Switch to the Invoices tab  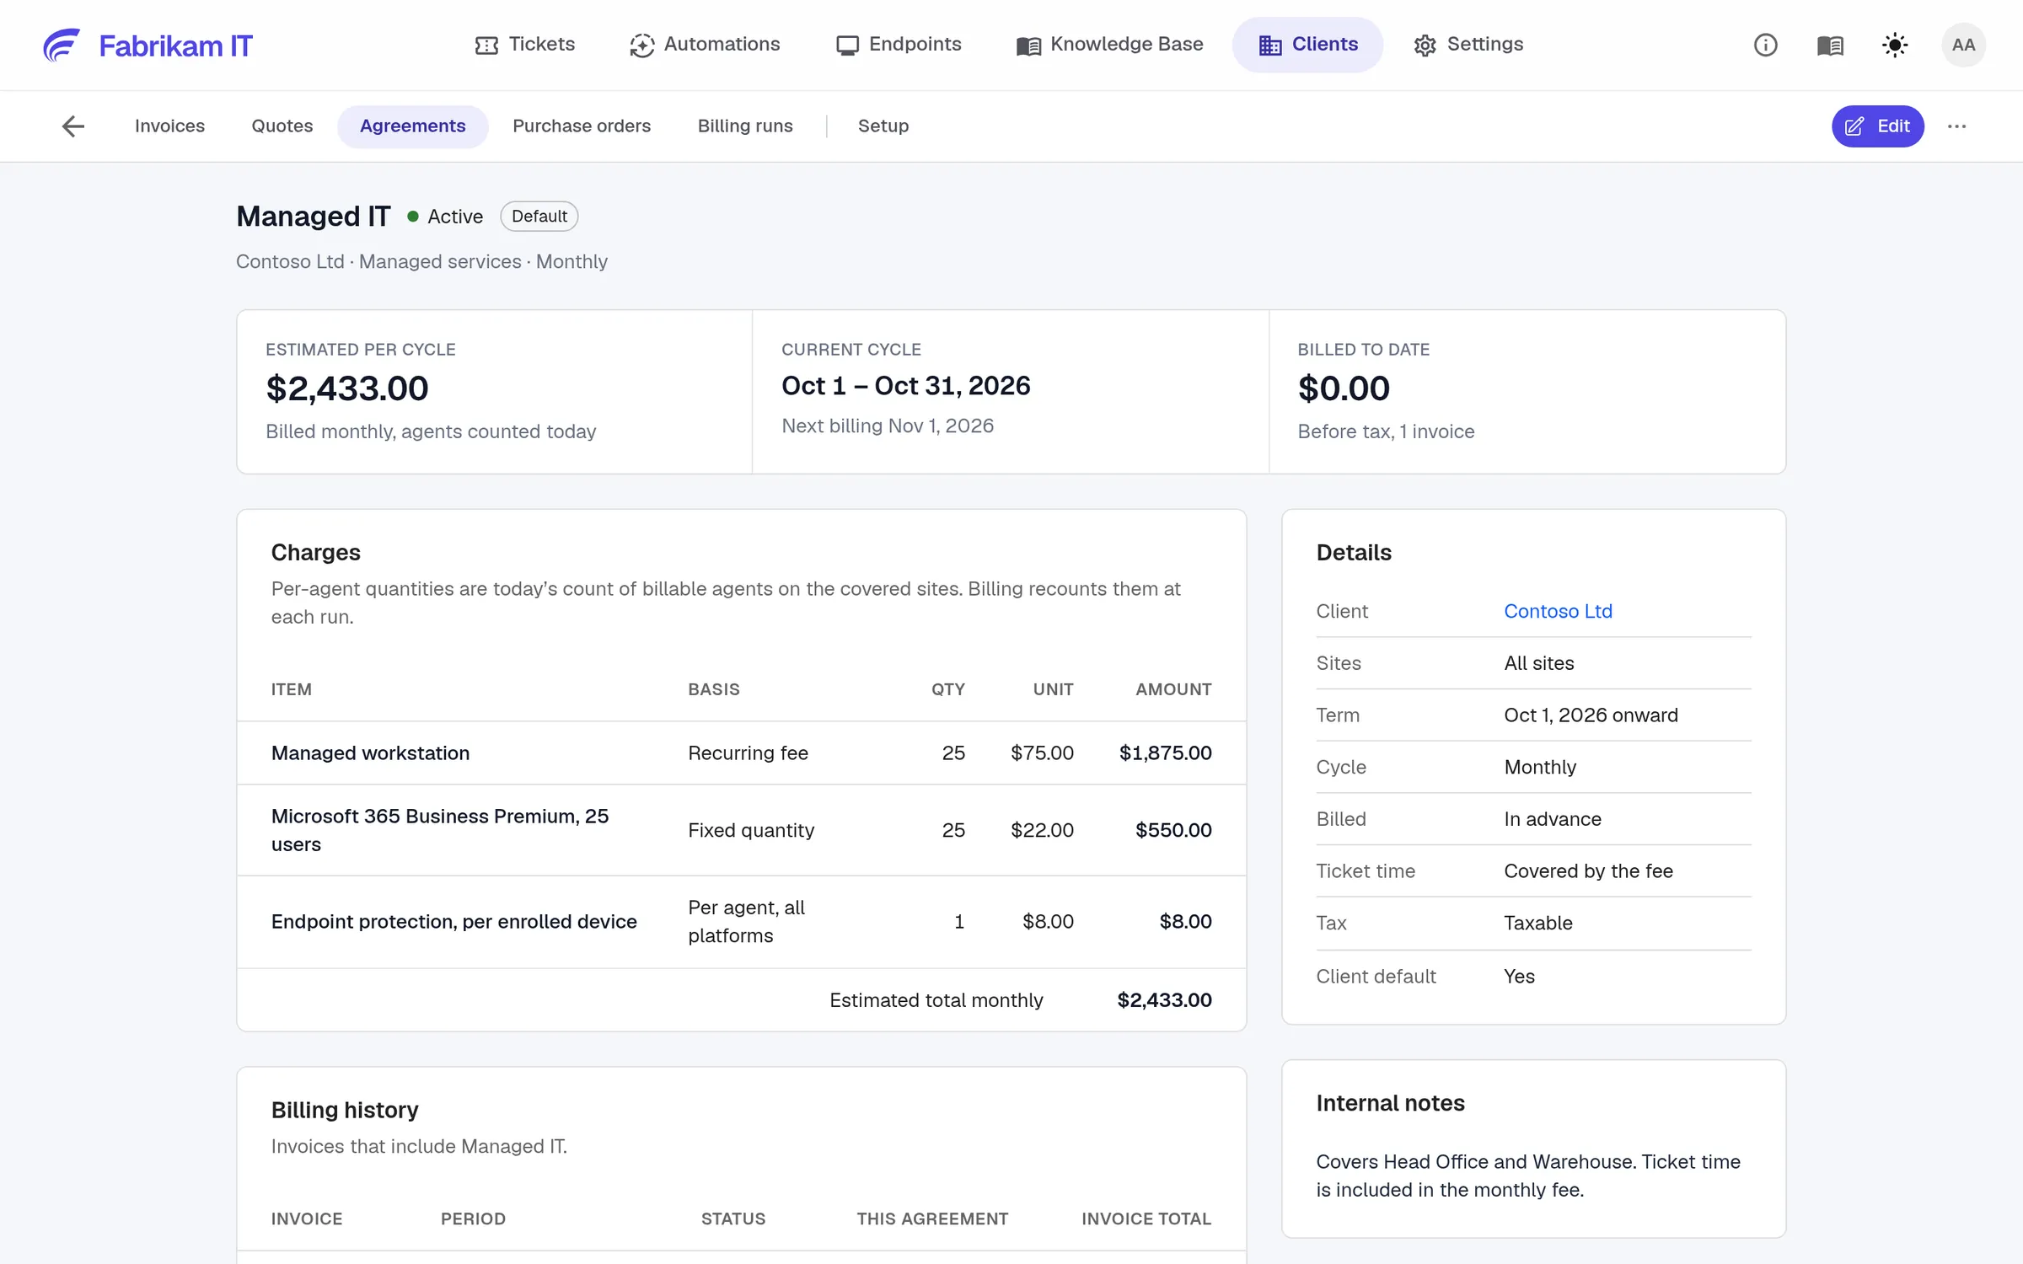169,126
